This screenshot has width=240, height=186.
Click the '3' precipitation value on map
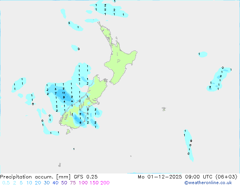tap(55, 89)
